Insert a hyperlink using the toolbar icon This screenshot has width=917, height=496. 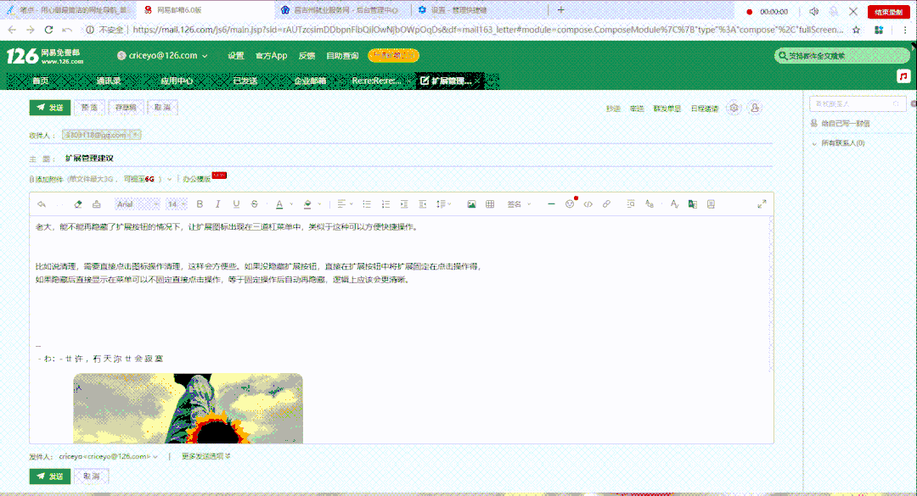pos(607,203)
